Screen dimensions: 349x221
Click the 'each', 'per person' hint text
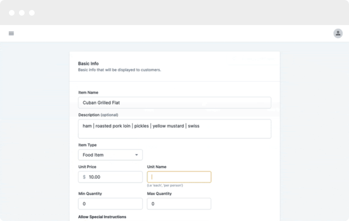(165, 185)
